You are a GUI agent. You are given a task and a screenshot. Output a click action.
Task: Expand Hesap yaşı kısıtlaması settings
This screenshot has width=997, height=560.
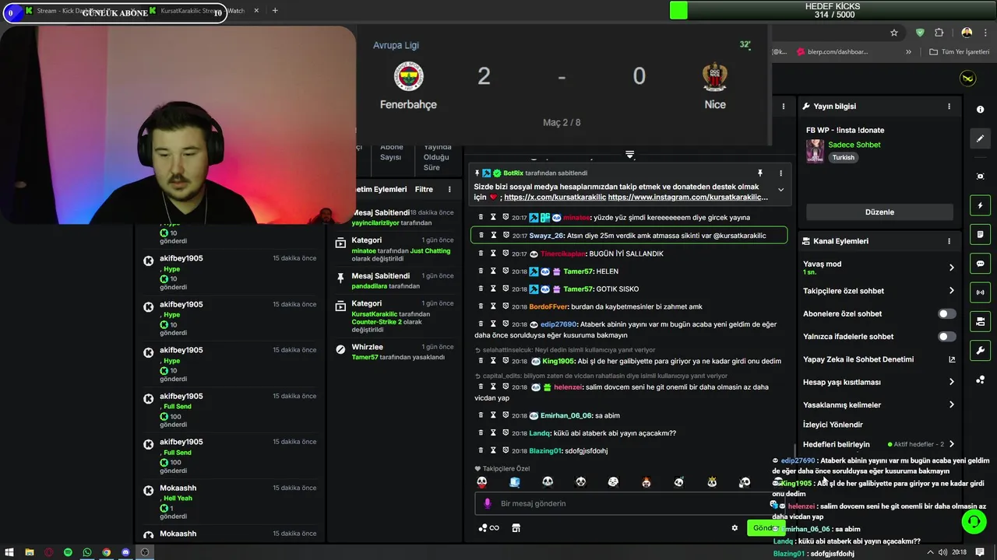[x=951, y=382]
